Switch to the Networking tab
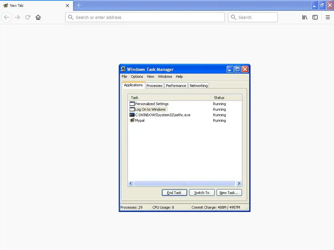The width and height of the screenshot is (334, 250). click(x=199, y=86)
